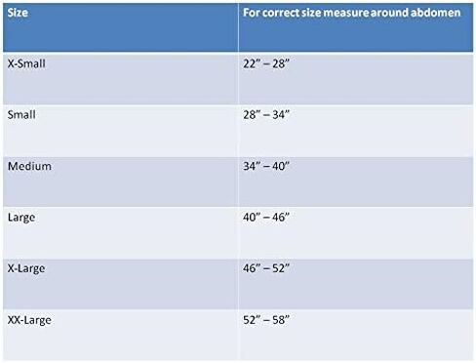Click the abdomen measurement column header
The image size is (476, 363).
point(356,27)
